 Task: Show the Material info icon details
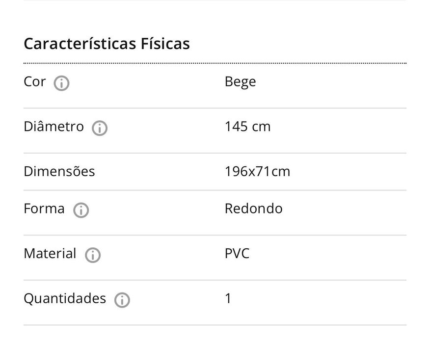click(x=93, y=255)
